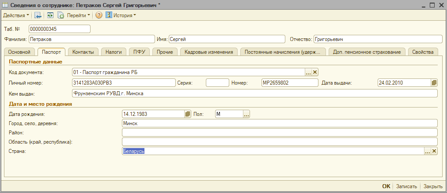447x193 pixels.
Task: Expand the Перейти menu
Action: tap(78, 15)
